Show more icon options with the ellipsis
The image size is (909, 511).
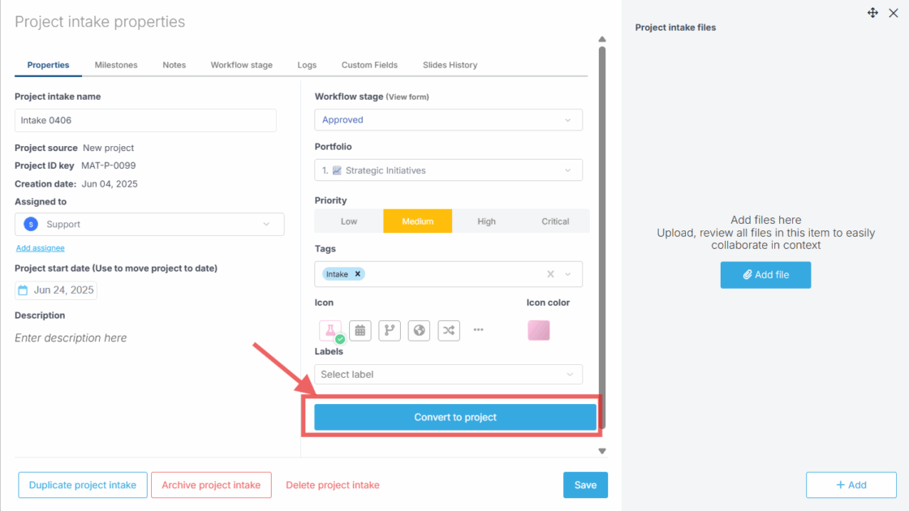tap(478, 330)
